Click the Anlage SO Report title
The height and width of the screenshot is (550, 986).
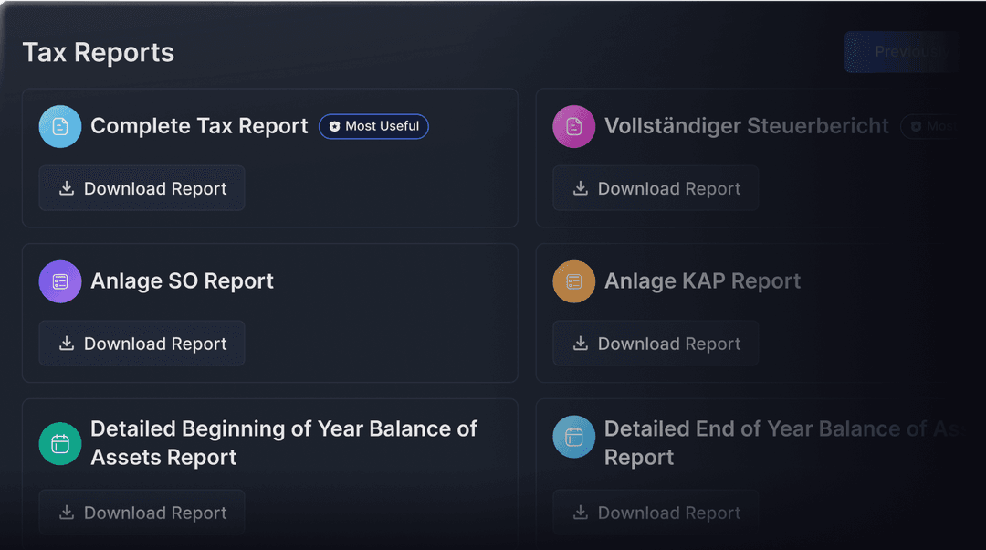182,280
